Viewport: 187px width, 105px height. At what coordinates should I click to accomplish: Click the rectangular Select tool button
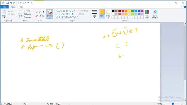pyautogui.click(x=20, y=12)
